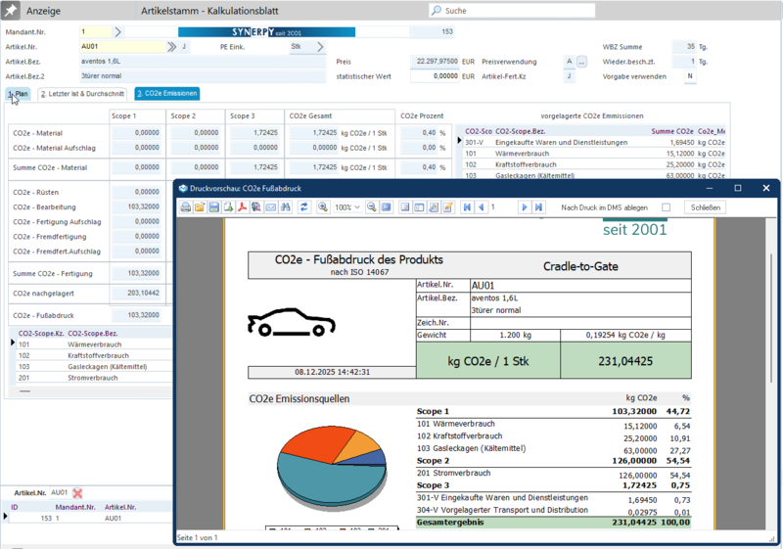Click the binoculars search icon in preview
The width and height of the screenshot is (783, 549).
coord(286,207)
